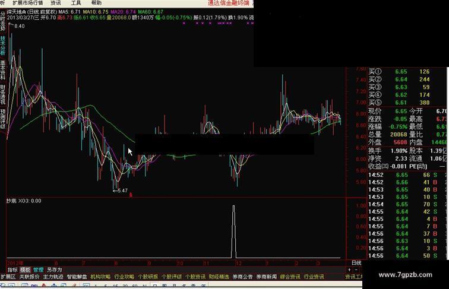Click the 换手 1.90% value
Viewport: 449px width, 289px height.
click(x=399, y=151)
